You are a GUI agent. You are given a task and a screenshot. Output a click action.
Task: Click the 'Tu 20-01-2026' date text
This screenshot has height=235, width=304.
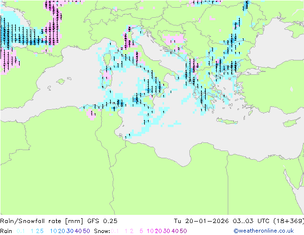click(x=201, y=221)
